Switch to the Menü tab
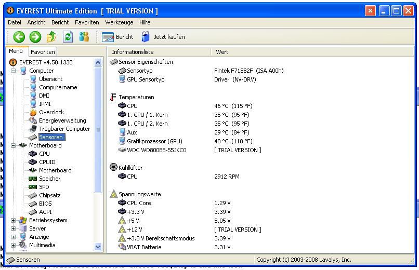 click(x=16, y=51)
